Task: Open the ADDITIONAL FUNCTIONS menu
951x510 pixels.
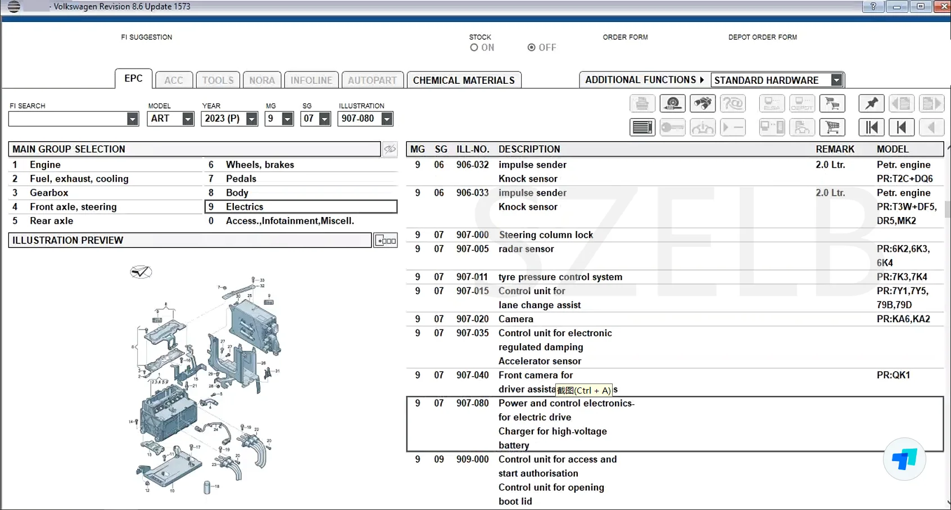Action: click(644, 80)
